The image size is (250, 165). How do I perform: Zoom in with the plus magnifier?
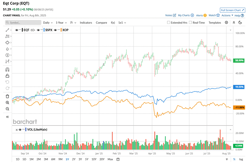[7, 103]
